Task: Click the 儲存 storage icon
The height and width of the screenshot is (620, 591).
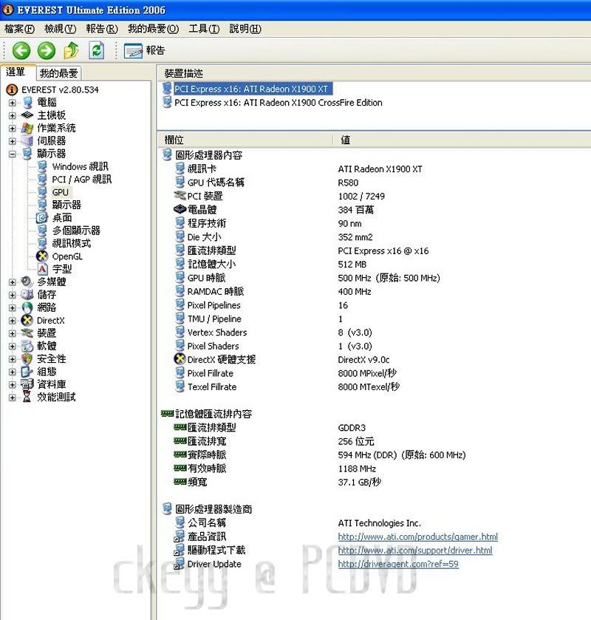Action: point(27,295)
